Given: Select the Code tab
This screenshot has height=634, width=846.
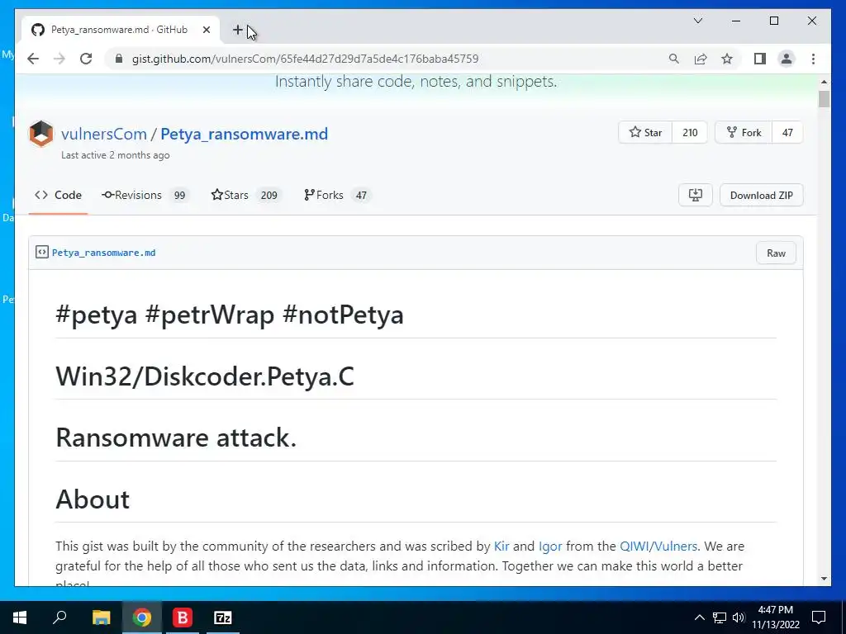Looking at the screenshot, I should [x=59, y=195].
